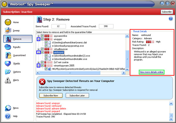Open the Alerts warning triangle icon
The image size is (176, 123).
point(8,80)
